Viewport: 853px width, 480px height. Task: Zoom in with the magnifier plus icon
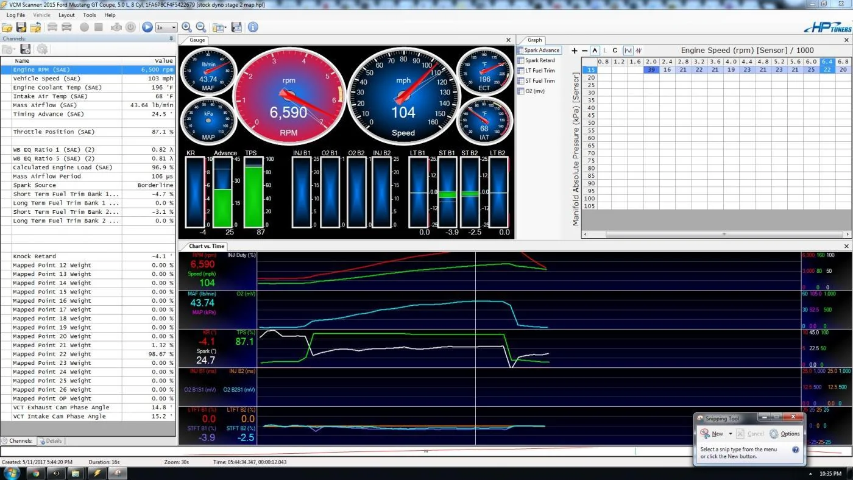186,27
